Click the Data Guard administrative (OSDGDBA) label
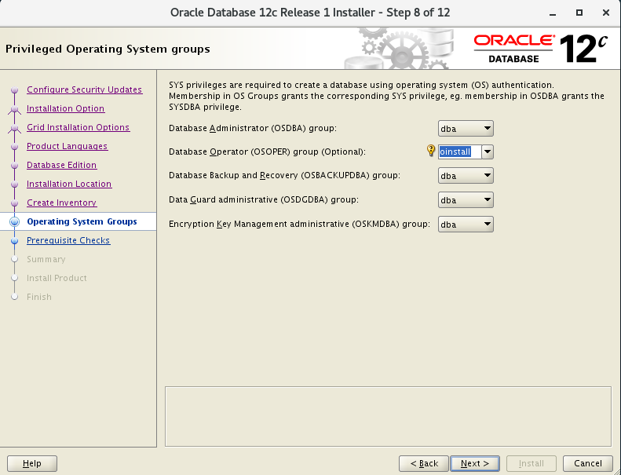 (264, 199)
